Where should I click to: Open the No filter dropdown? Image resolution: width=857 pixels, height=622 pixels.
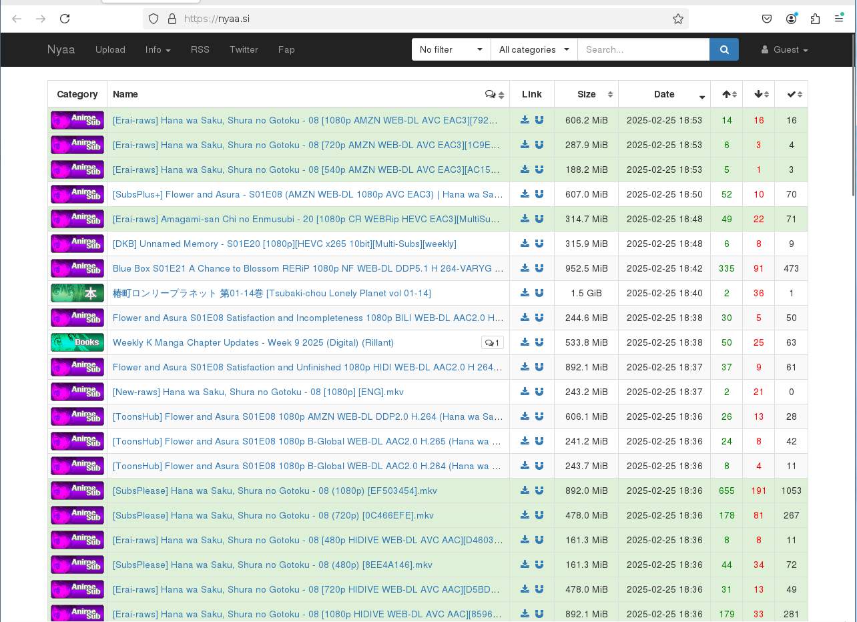pos(451,49)
